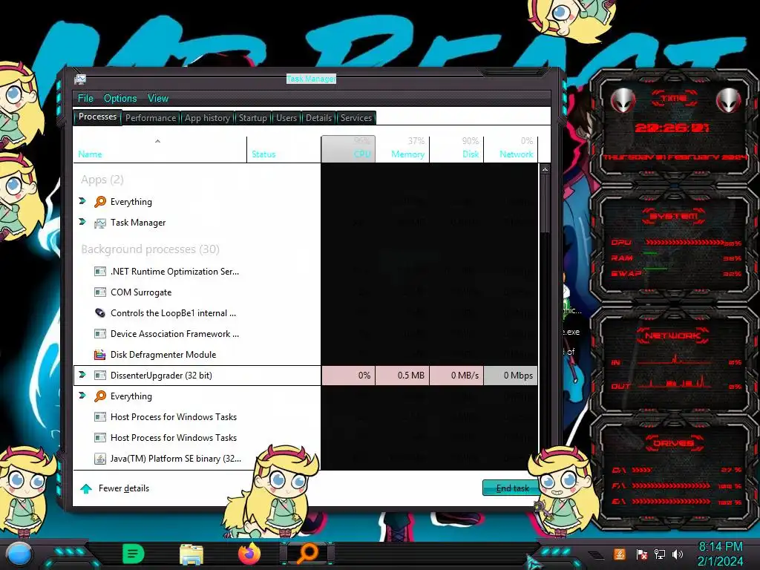Click the COM Surrogate process icon
The width and height of the screenshot is (760, 570).
(100, 292)
